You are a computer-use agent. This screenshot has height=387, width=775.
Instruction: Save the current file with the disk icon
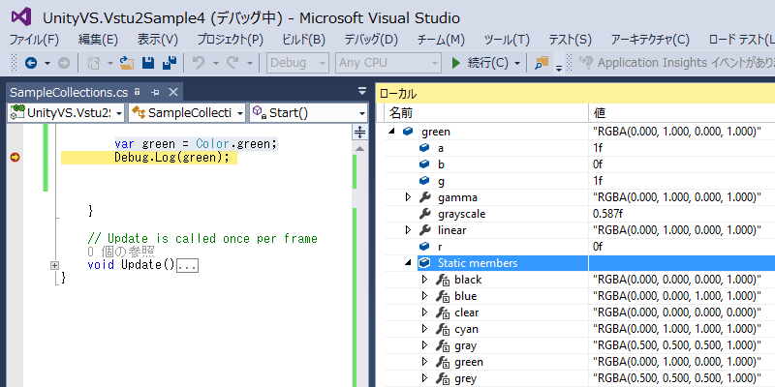click(148, 63)
